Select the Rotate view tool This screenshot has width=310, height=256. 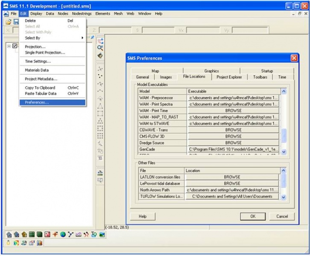coord(100,56)
